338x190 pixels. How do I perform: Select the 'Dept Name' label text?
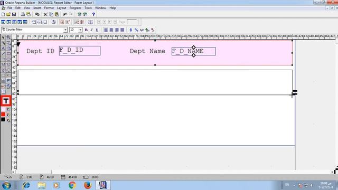pos(147,51)
